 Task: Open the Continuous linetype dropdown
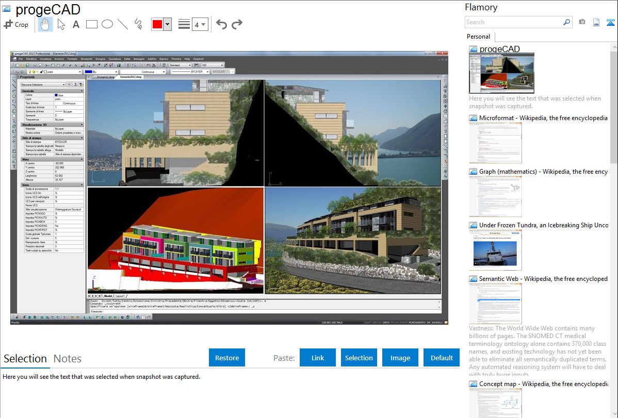143,72
